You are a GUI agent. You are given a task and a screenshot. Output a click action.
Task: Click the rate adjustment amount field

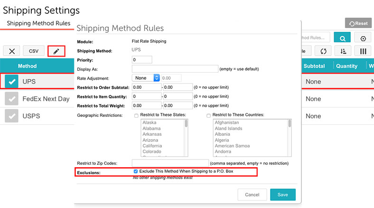pyautogui.click(x=171, y=78)
